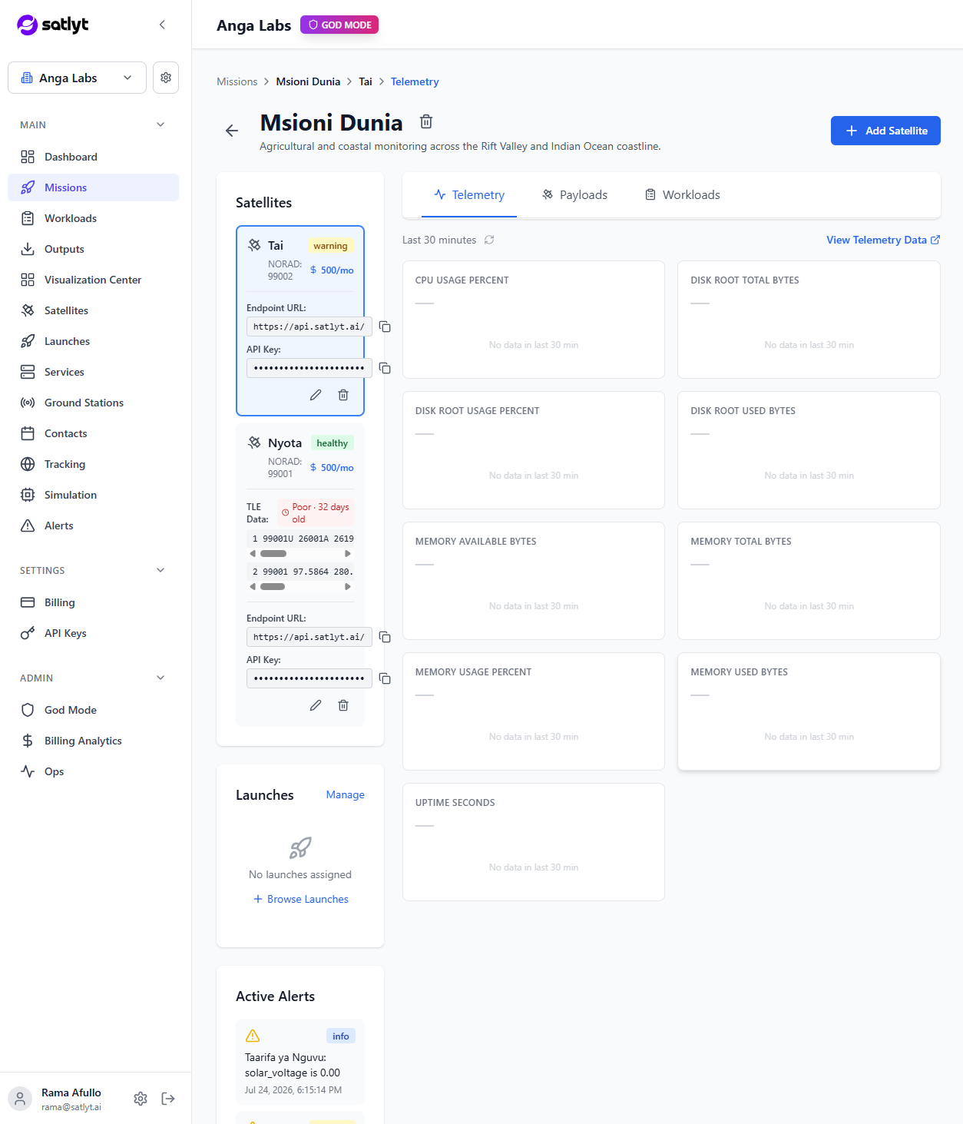Click the Taarifa ya Nguvu alert

click(x=300, y=1063)
